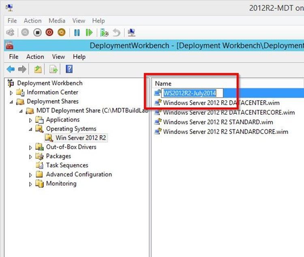Turn off the VM with the stop button
Image resolution: width=304 pixels, height=257 pixels.
(37, 32)
